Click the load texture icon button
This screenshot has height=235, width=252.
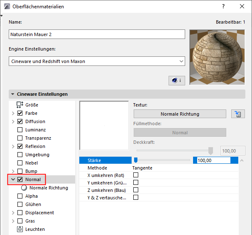238,114
